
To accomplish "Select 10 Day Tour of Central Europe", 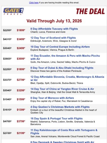I will coord(60,47).
